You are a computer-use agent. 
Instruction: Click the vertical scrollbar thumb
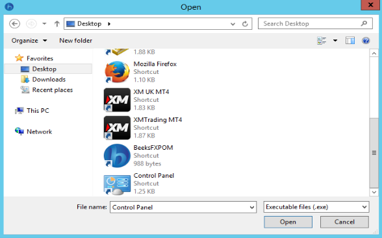click(x=374, y=152)
